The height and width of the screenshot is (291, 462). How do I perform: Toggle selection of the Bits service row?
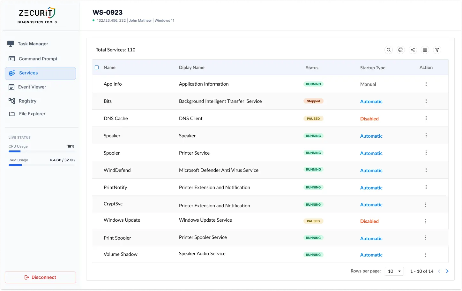[x=97, y=101]
